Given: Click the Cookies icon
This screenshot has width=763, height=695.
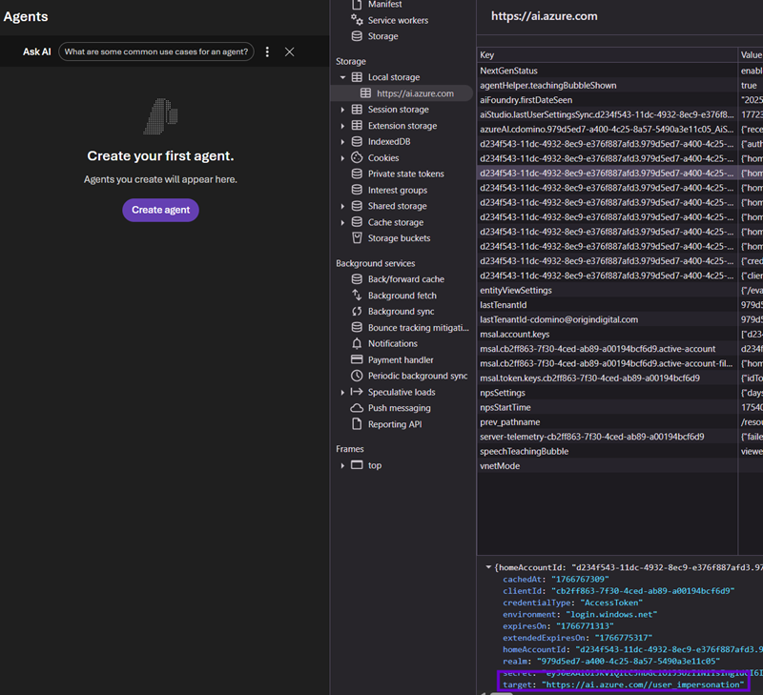Looking at the screenshot, I should tap(357, 157).
